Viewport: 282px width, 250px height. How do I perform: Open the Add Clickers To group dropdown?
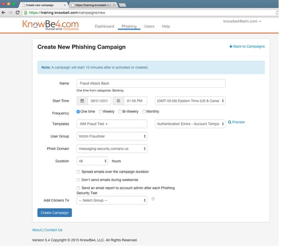(x=112, y=200)
